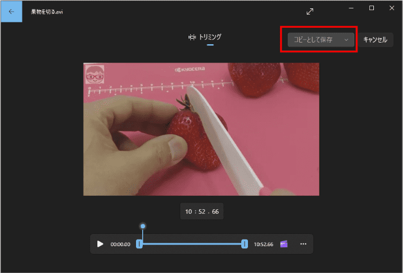Close the video trimming window

392,8
